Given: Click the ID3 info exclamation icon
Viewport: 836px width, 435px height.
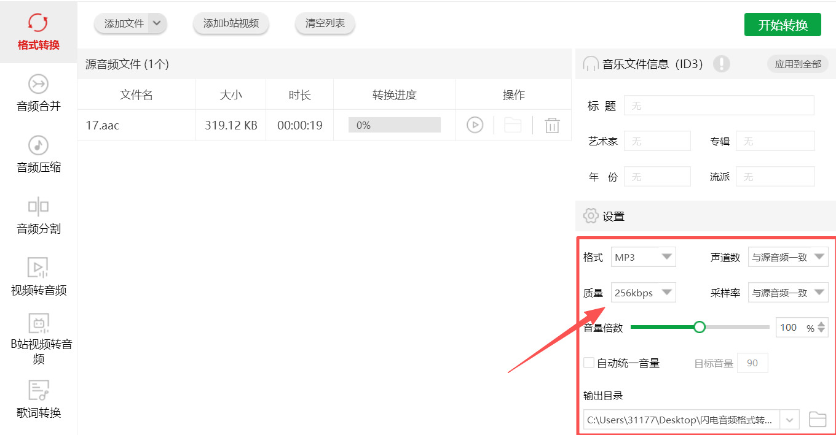Looking at the screenshot, I should [x=722, y=64].
